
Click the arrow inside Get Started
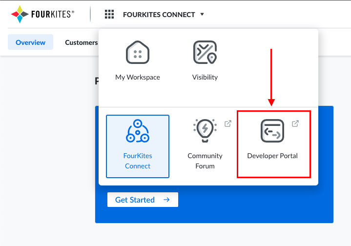click(166, 200)
